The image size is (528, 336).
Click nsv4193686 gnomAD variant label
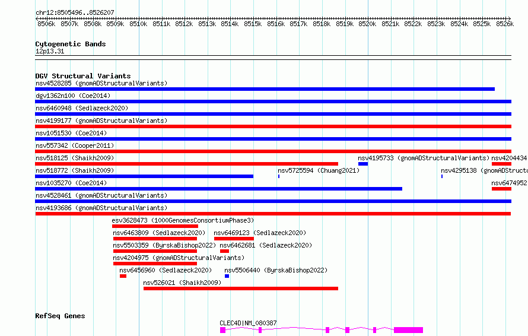coord(101,208)
